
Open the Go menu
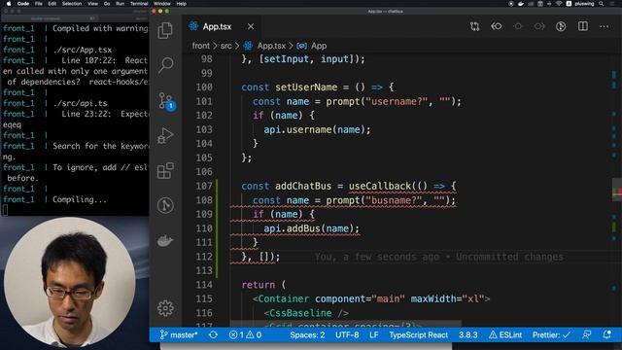pyautogui.click(x=107, y=4)
